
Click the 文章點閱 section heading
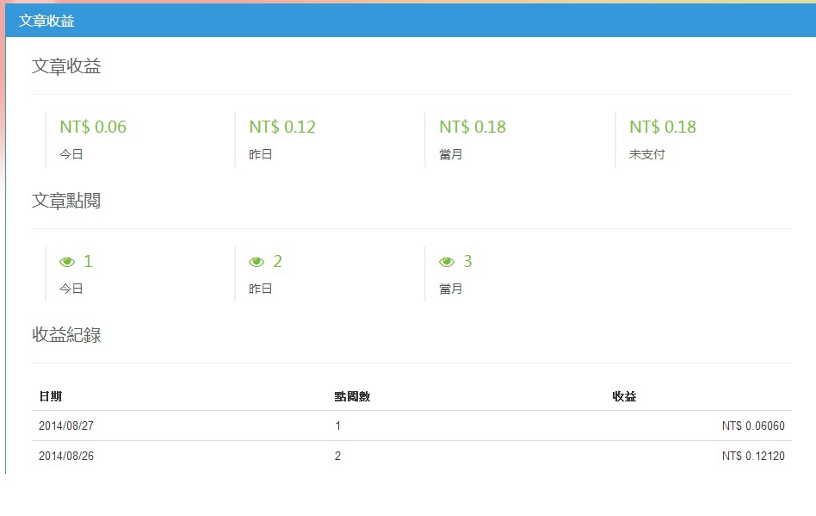(66, 201)
